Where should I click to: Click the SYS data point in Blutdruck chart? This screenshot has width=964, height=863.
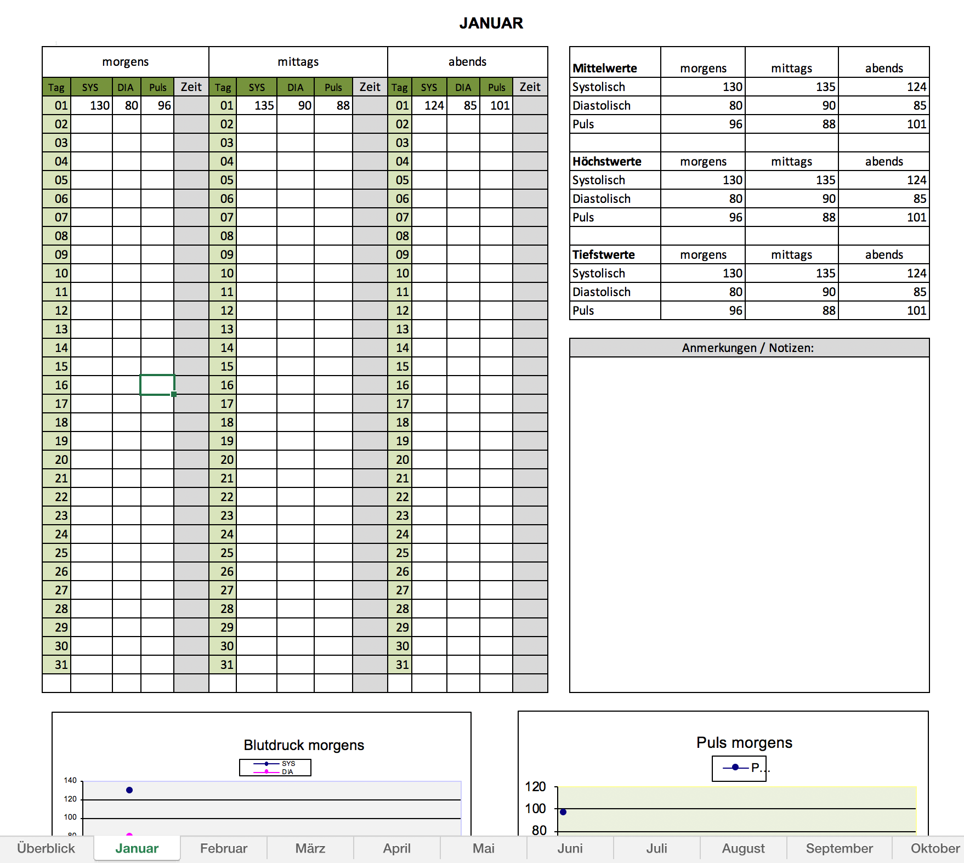[x=129, y=790]
